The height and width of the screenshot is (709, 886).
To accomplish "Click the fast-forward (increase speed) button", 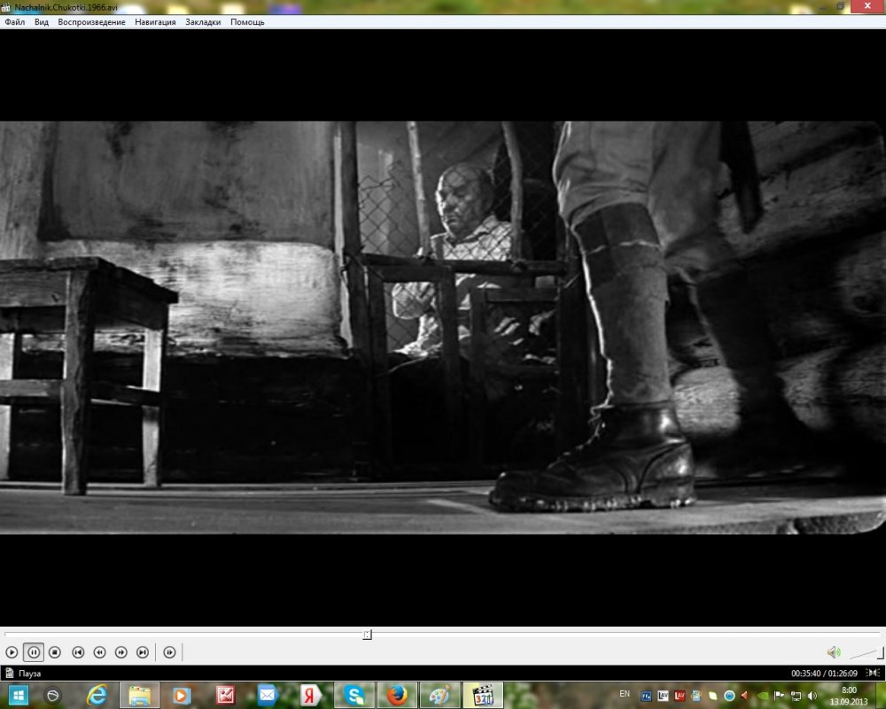I will coord(121,652).
